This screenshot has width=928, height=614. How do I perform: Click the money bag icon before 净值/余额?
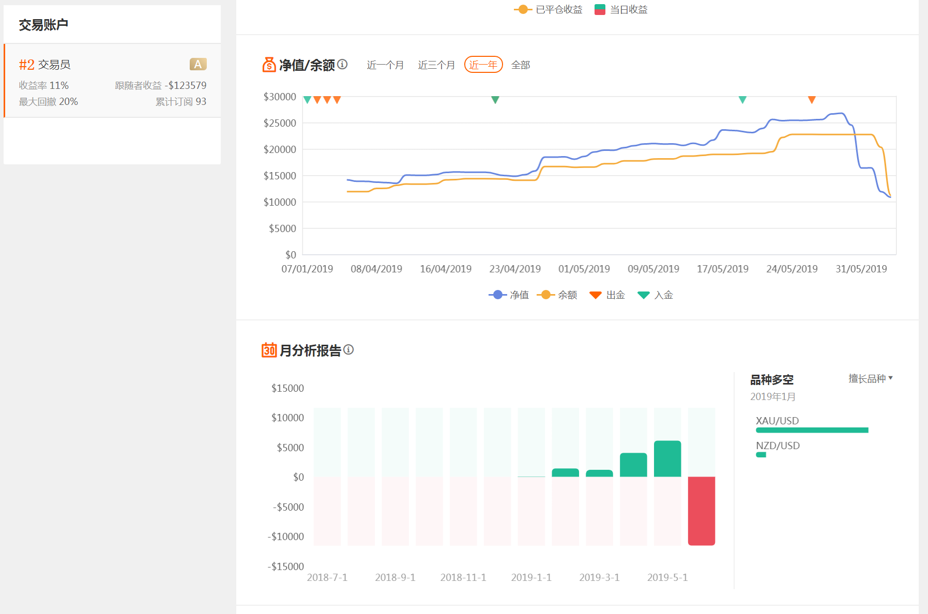[269, 65]
